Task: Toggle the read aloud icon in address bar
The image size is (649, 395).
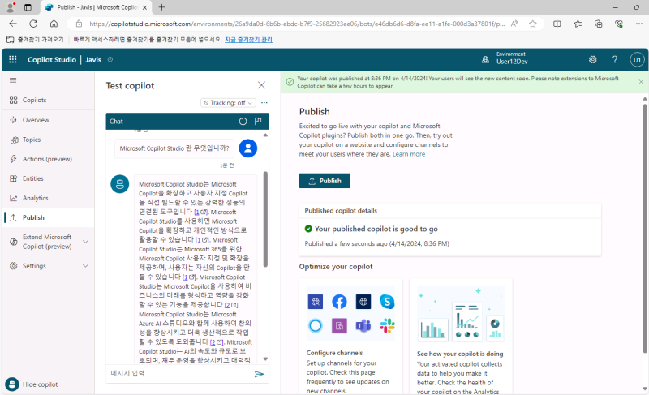Action: (x=514, y=24)
